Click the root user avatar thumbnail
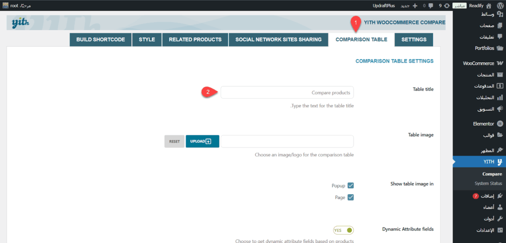The height and width of the screenshot is (243, 506). (5, 5)
